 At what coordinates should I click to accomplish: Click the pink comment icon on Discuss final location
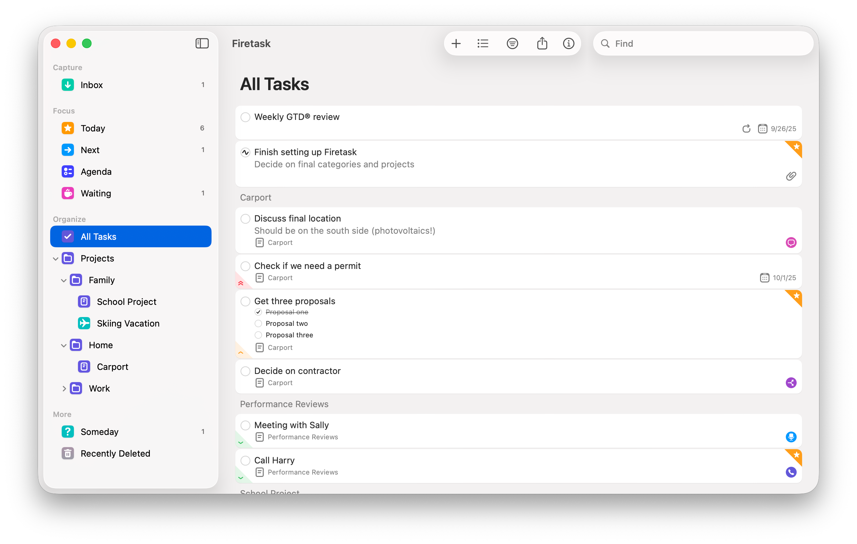[791, 243]
